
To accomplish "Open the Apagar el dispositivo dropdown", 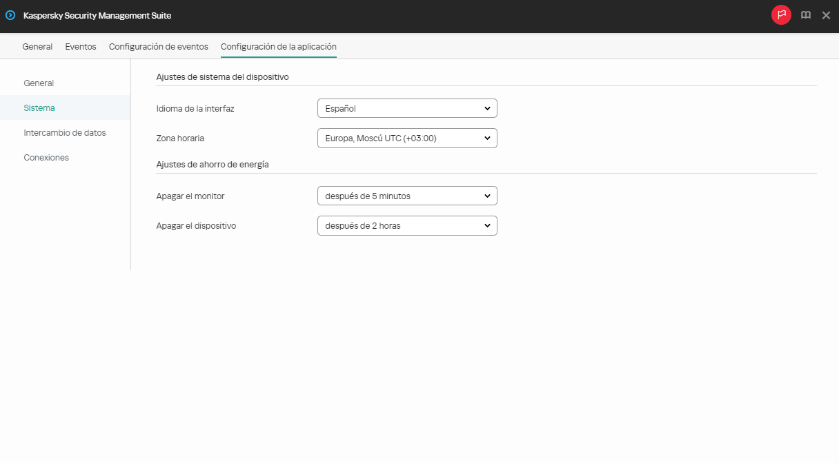I will pos(407,225).
